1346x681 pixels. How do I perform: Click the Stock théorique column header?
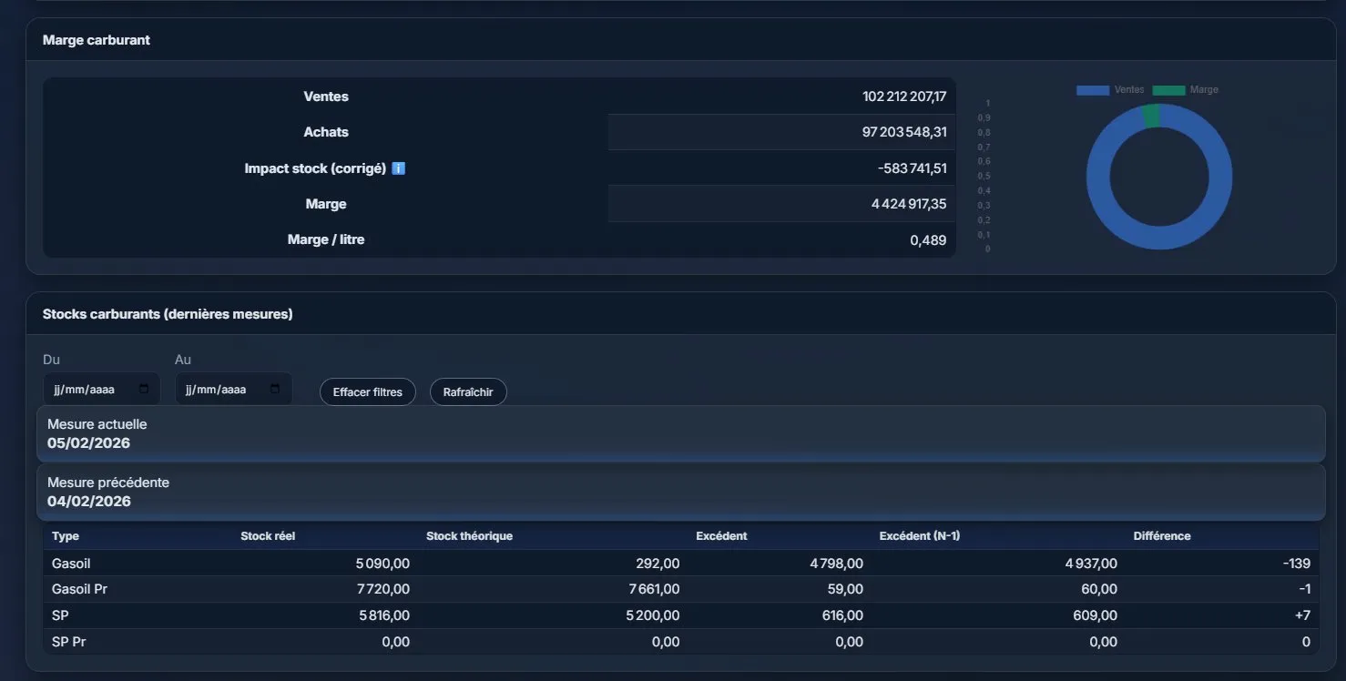point(469,536)
